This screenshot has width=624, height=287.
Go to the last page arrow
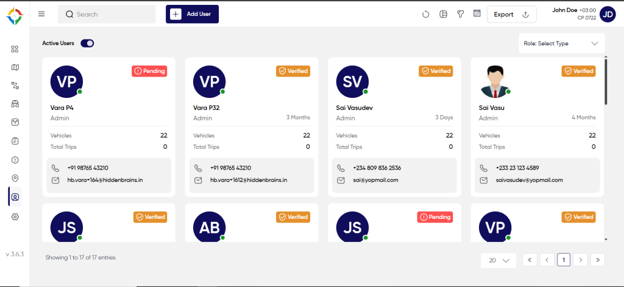pos(598,260)
